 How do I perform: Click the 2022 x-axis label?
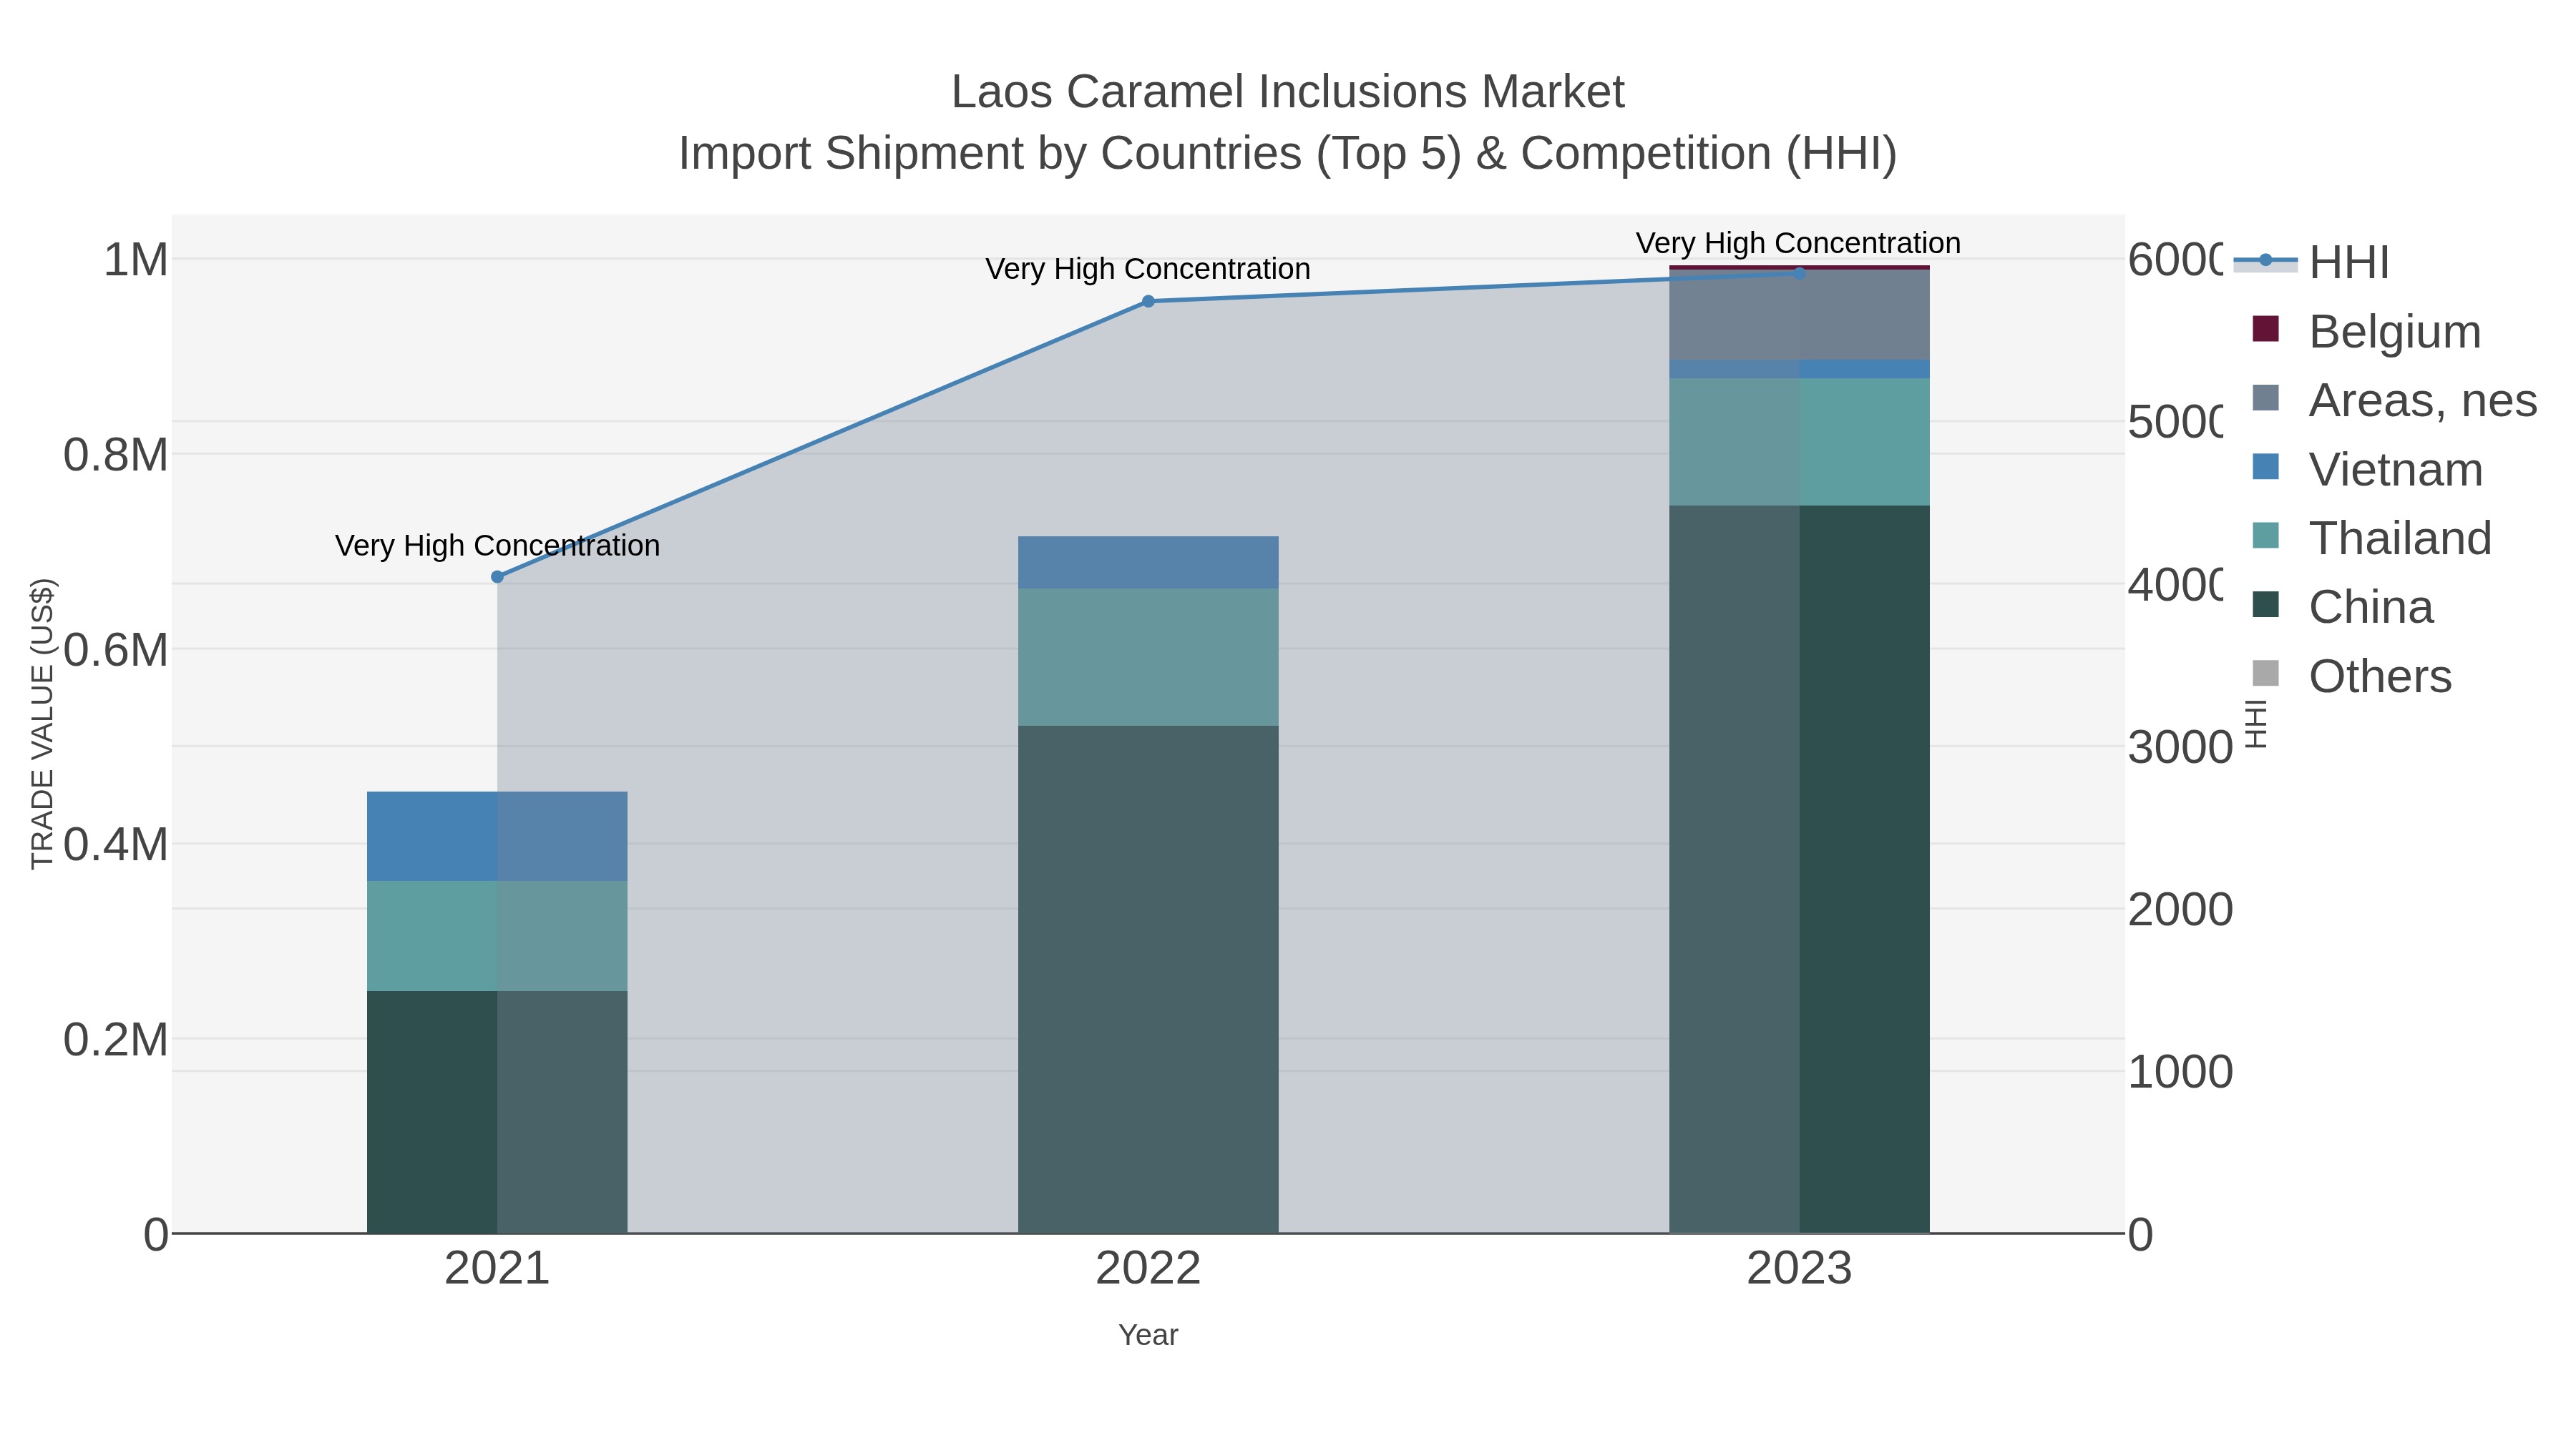tap(1148, 1269)
